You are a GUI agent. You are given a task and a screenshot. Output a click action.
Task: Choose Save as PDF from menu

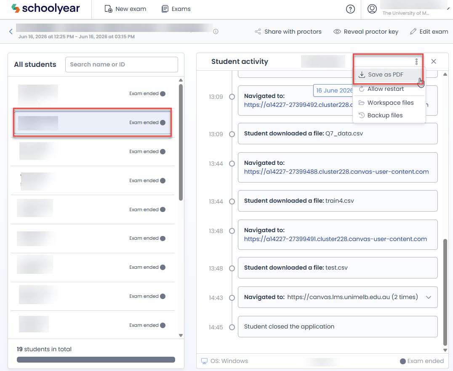click(389, 74)
